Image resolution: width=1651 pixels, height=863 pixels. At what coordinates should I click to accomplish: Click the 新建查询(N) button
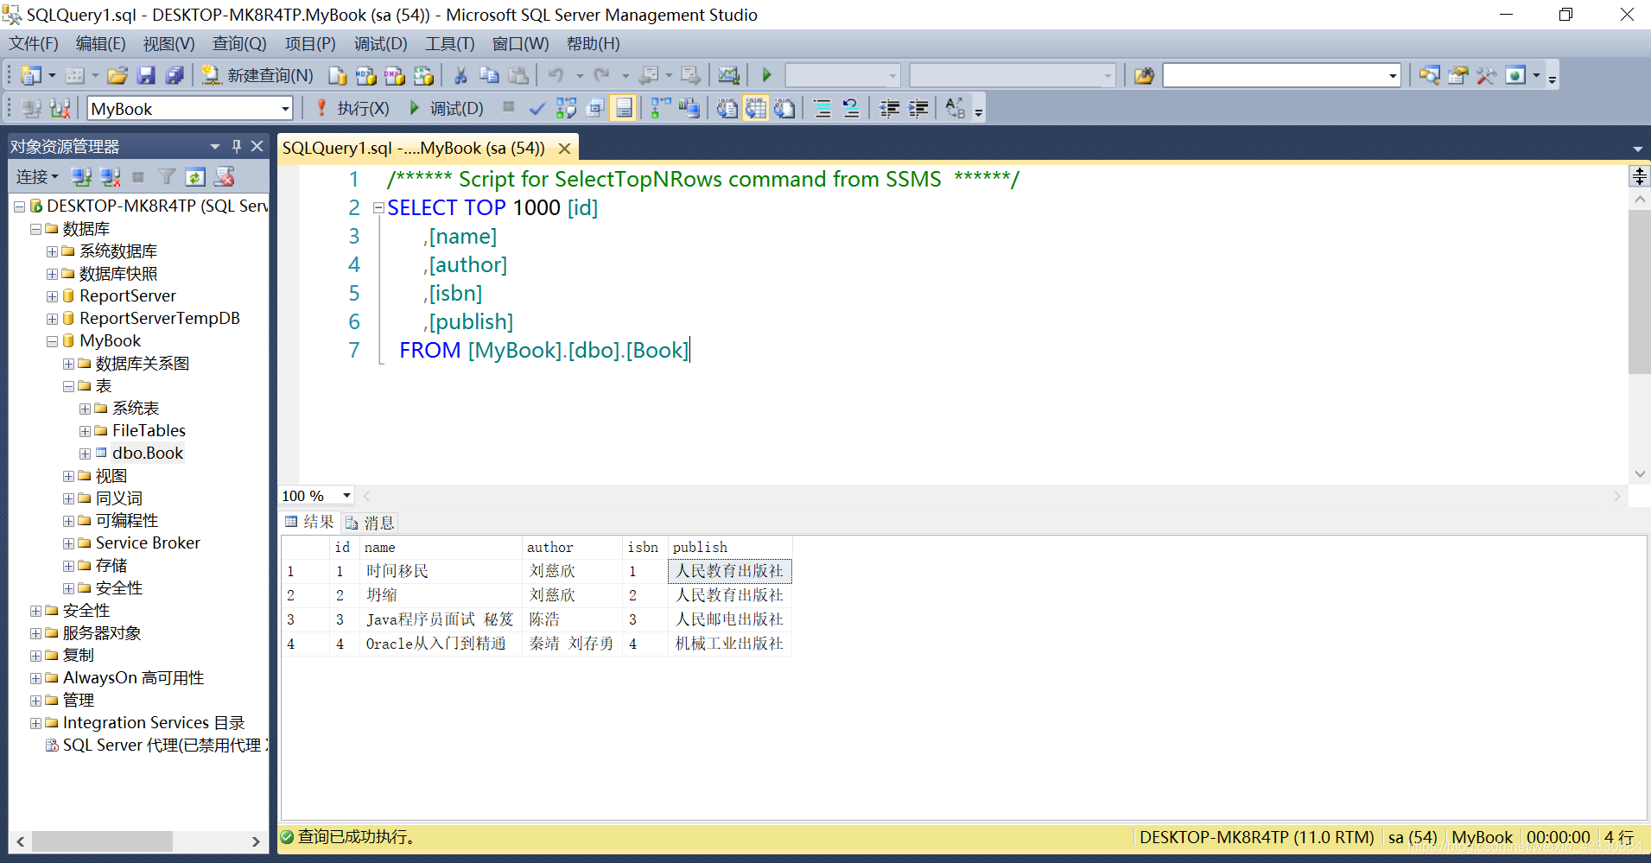click(257, 76)
